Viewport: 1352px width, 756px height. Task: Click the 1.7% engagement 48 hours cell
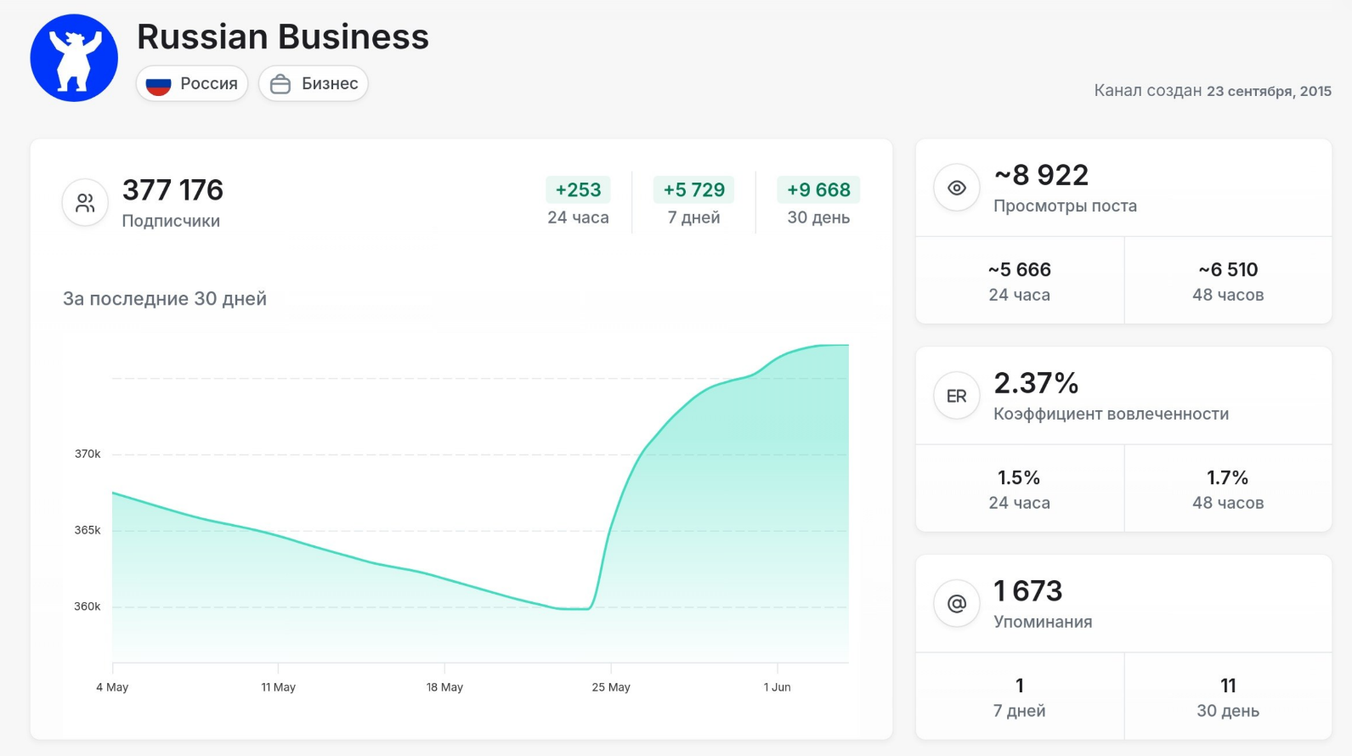[1228, 488]
